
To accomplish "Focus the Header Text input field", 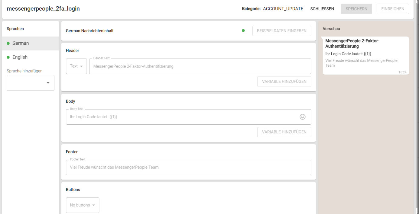I will click(200, 66).
